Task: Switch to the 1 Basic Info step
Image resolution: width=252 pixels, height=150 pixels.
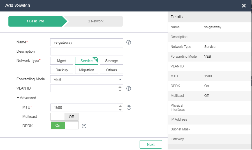Action: click(x=35, y=21)
